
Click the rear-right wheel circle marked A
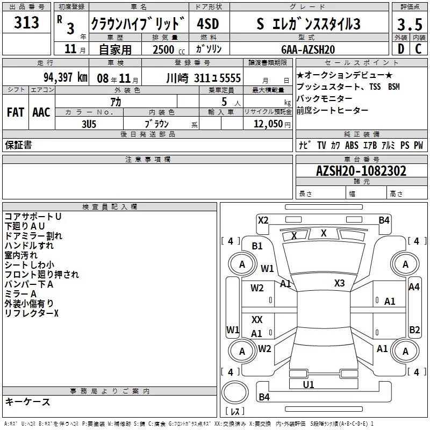click(405, 352)
